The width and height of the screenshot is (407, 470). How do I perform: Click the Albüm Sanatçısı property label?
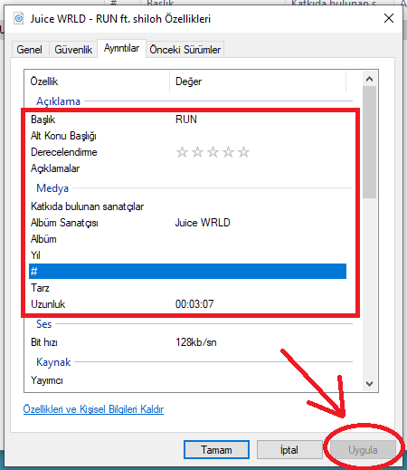64,223
